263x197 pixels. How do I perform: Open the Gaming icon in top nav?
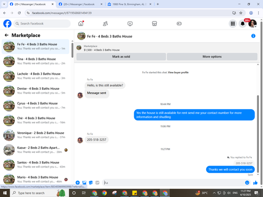(179, 24)
